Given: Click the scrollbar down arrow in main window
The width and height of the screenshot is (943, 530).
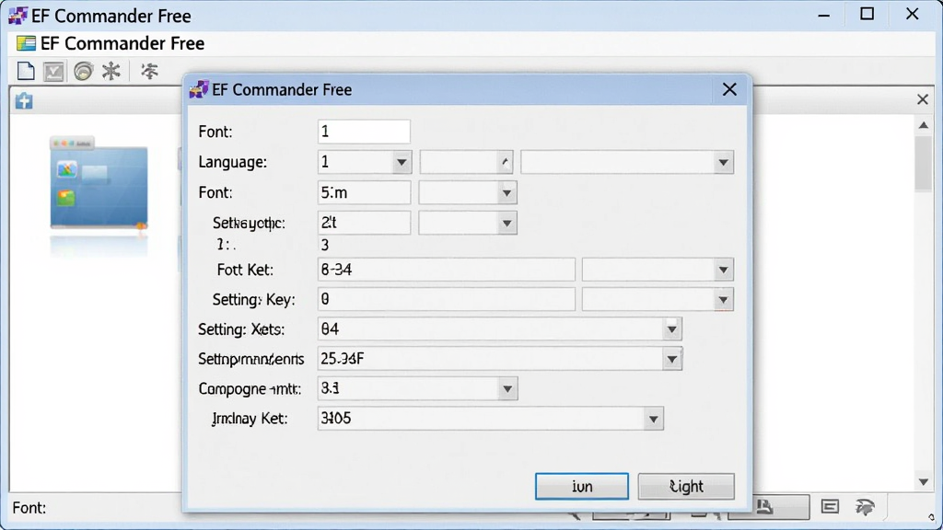Looking at the screenshot, I should pos(923,482).
